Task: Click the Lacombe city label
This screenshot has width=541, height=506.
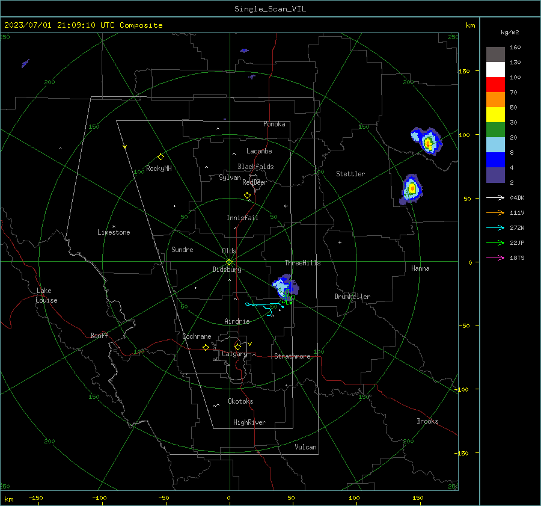Action: 259,151
